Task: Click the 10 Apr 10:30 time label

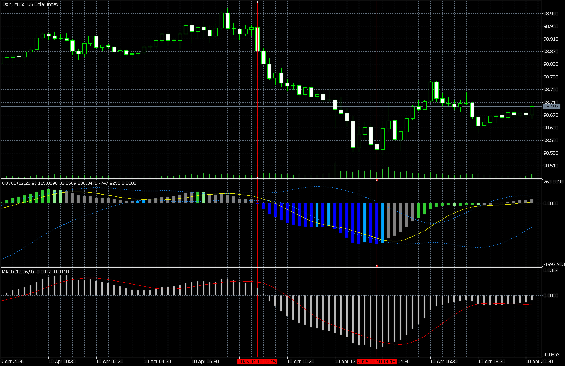Action: tap(301, 362)
